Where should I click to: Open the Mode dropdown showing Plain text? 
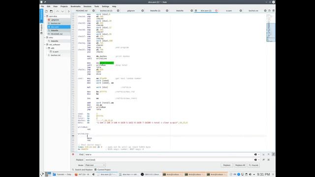tap(95, 165)
